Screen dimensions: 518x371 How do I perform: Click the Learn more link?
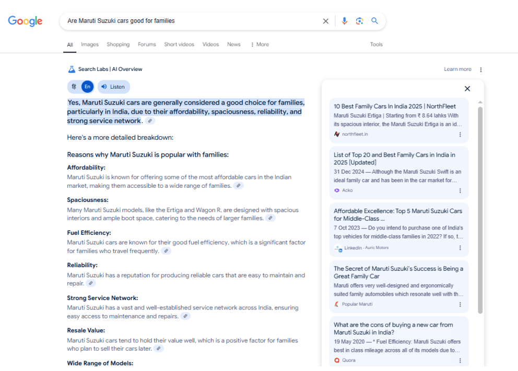point(457,69)
